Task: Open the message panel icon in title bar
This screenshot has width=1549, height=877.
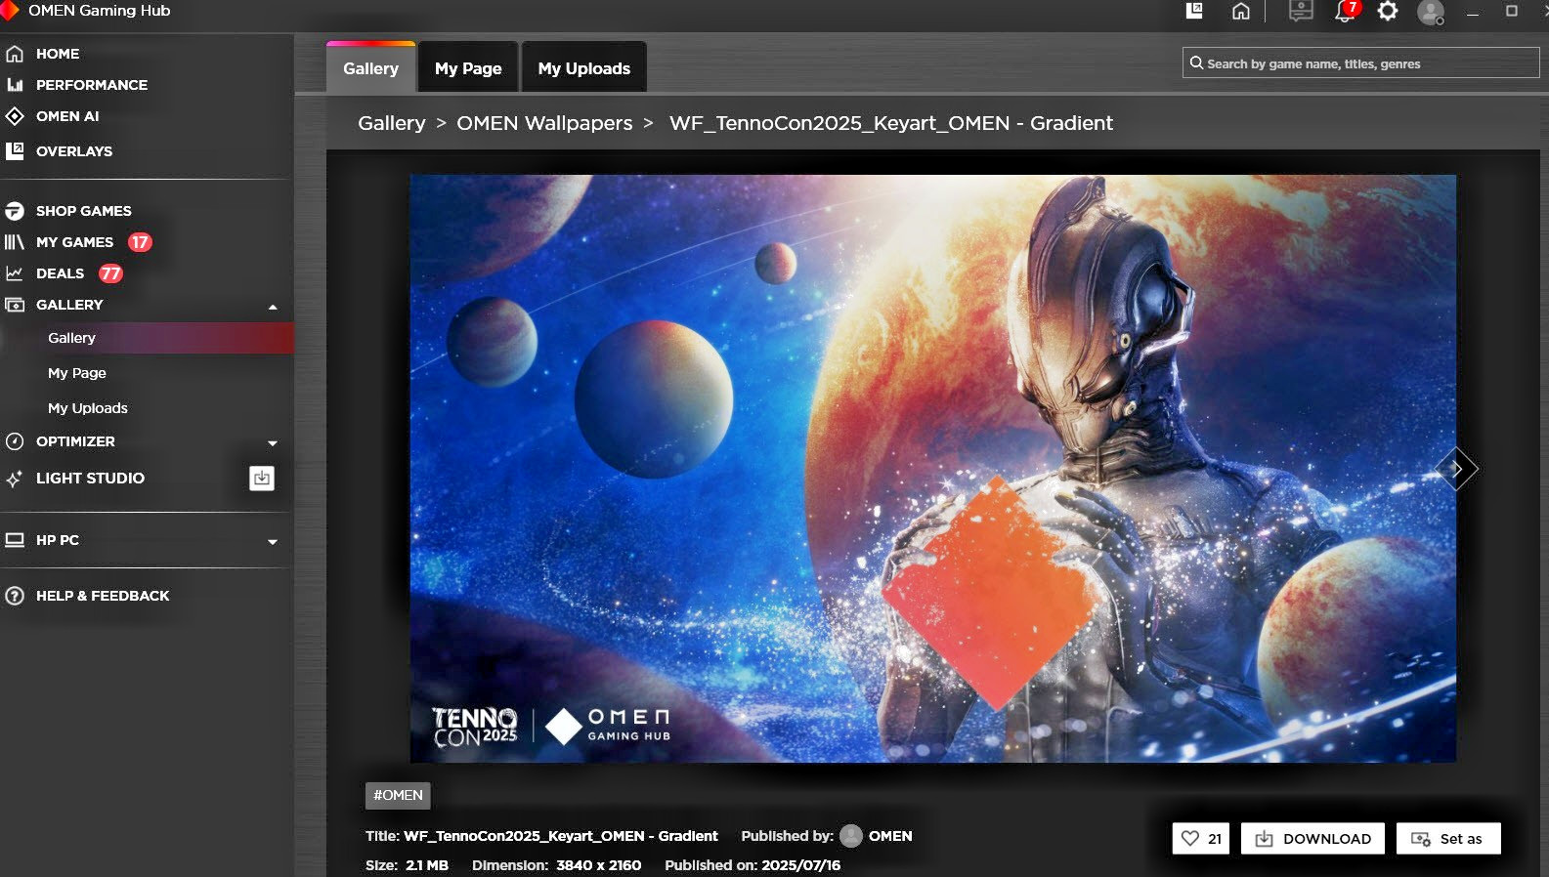Action: coord(1301,11)
